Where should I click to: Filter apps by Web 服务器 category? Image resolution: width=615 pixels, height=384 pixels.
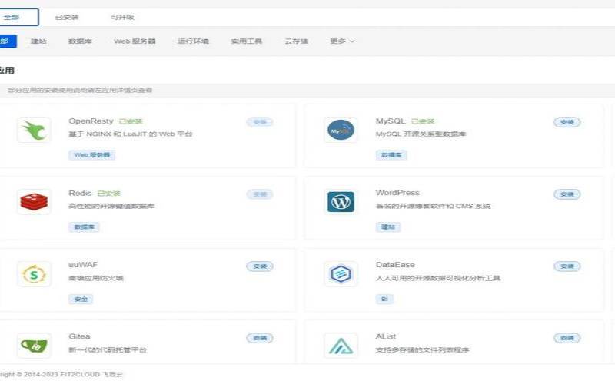pos(135,41)
